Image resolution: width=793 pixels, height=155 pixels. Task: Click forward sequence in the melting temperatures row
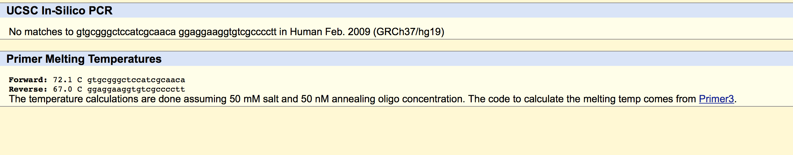pos(136,80)
